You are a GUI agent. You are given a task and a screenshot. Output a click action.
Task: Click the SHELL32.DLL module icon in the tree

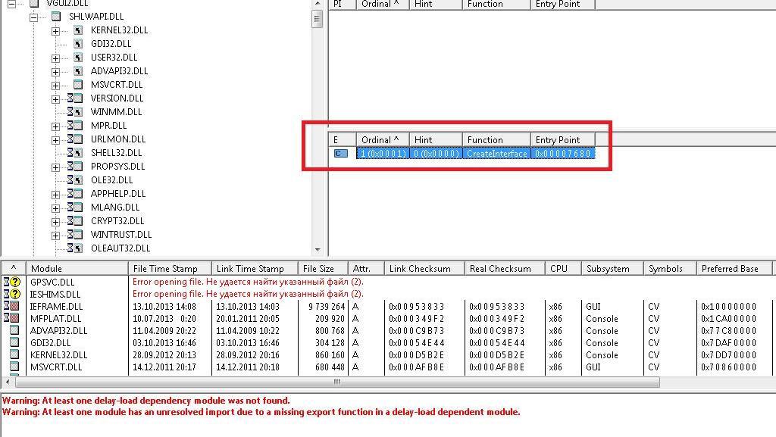75,153
